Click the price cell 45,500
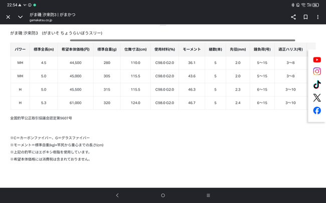This screenshot has width=326, height=203. coord(75,89)
